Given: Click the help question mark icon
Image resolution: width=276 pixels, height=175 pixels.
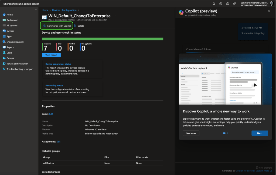Looking at the screenshot, I should (227, 4).
